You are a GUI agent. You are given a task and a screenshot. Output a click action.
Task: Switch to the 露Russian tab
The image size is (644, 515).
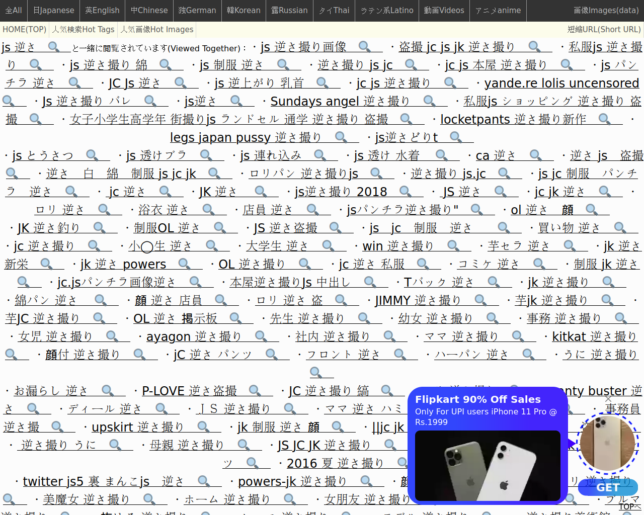pyautogui.click(x=289, y=11)
